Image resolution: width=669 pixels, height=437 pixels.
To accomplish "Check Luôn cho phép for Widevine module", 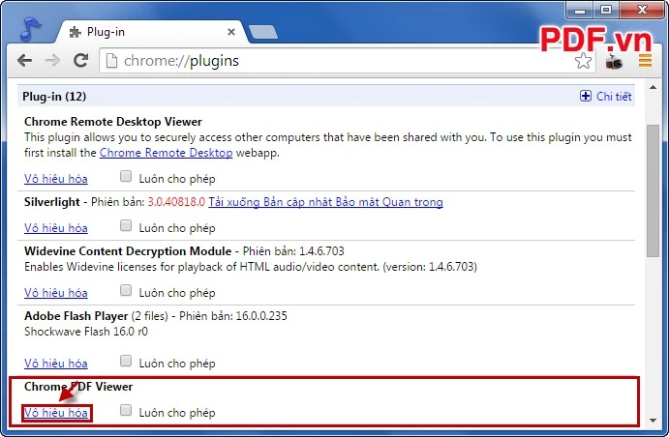I will [x=126, y=290].
